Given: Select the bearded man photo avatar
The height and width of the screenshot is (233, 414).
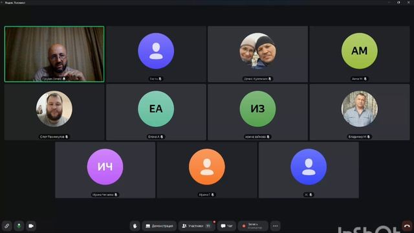Looking at the screenshot, I should (54, 109).
